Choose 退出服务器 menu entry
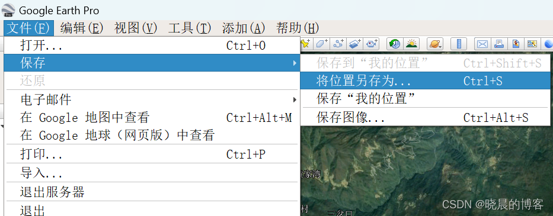The height and width of the screenshot is (216, 553). pyautogui.click(x=152, y=192)
